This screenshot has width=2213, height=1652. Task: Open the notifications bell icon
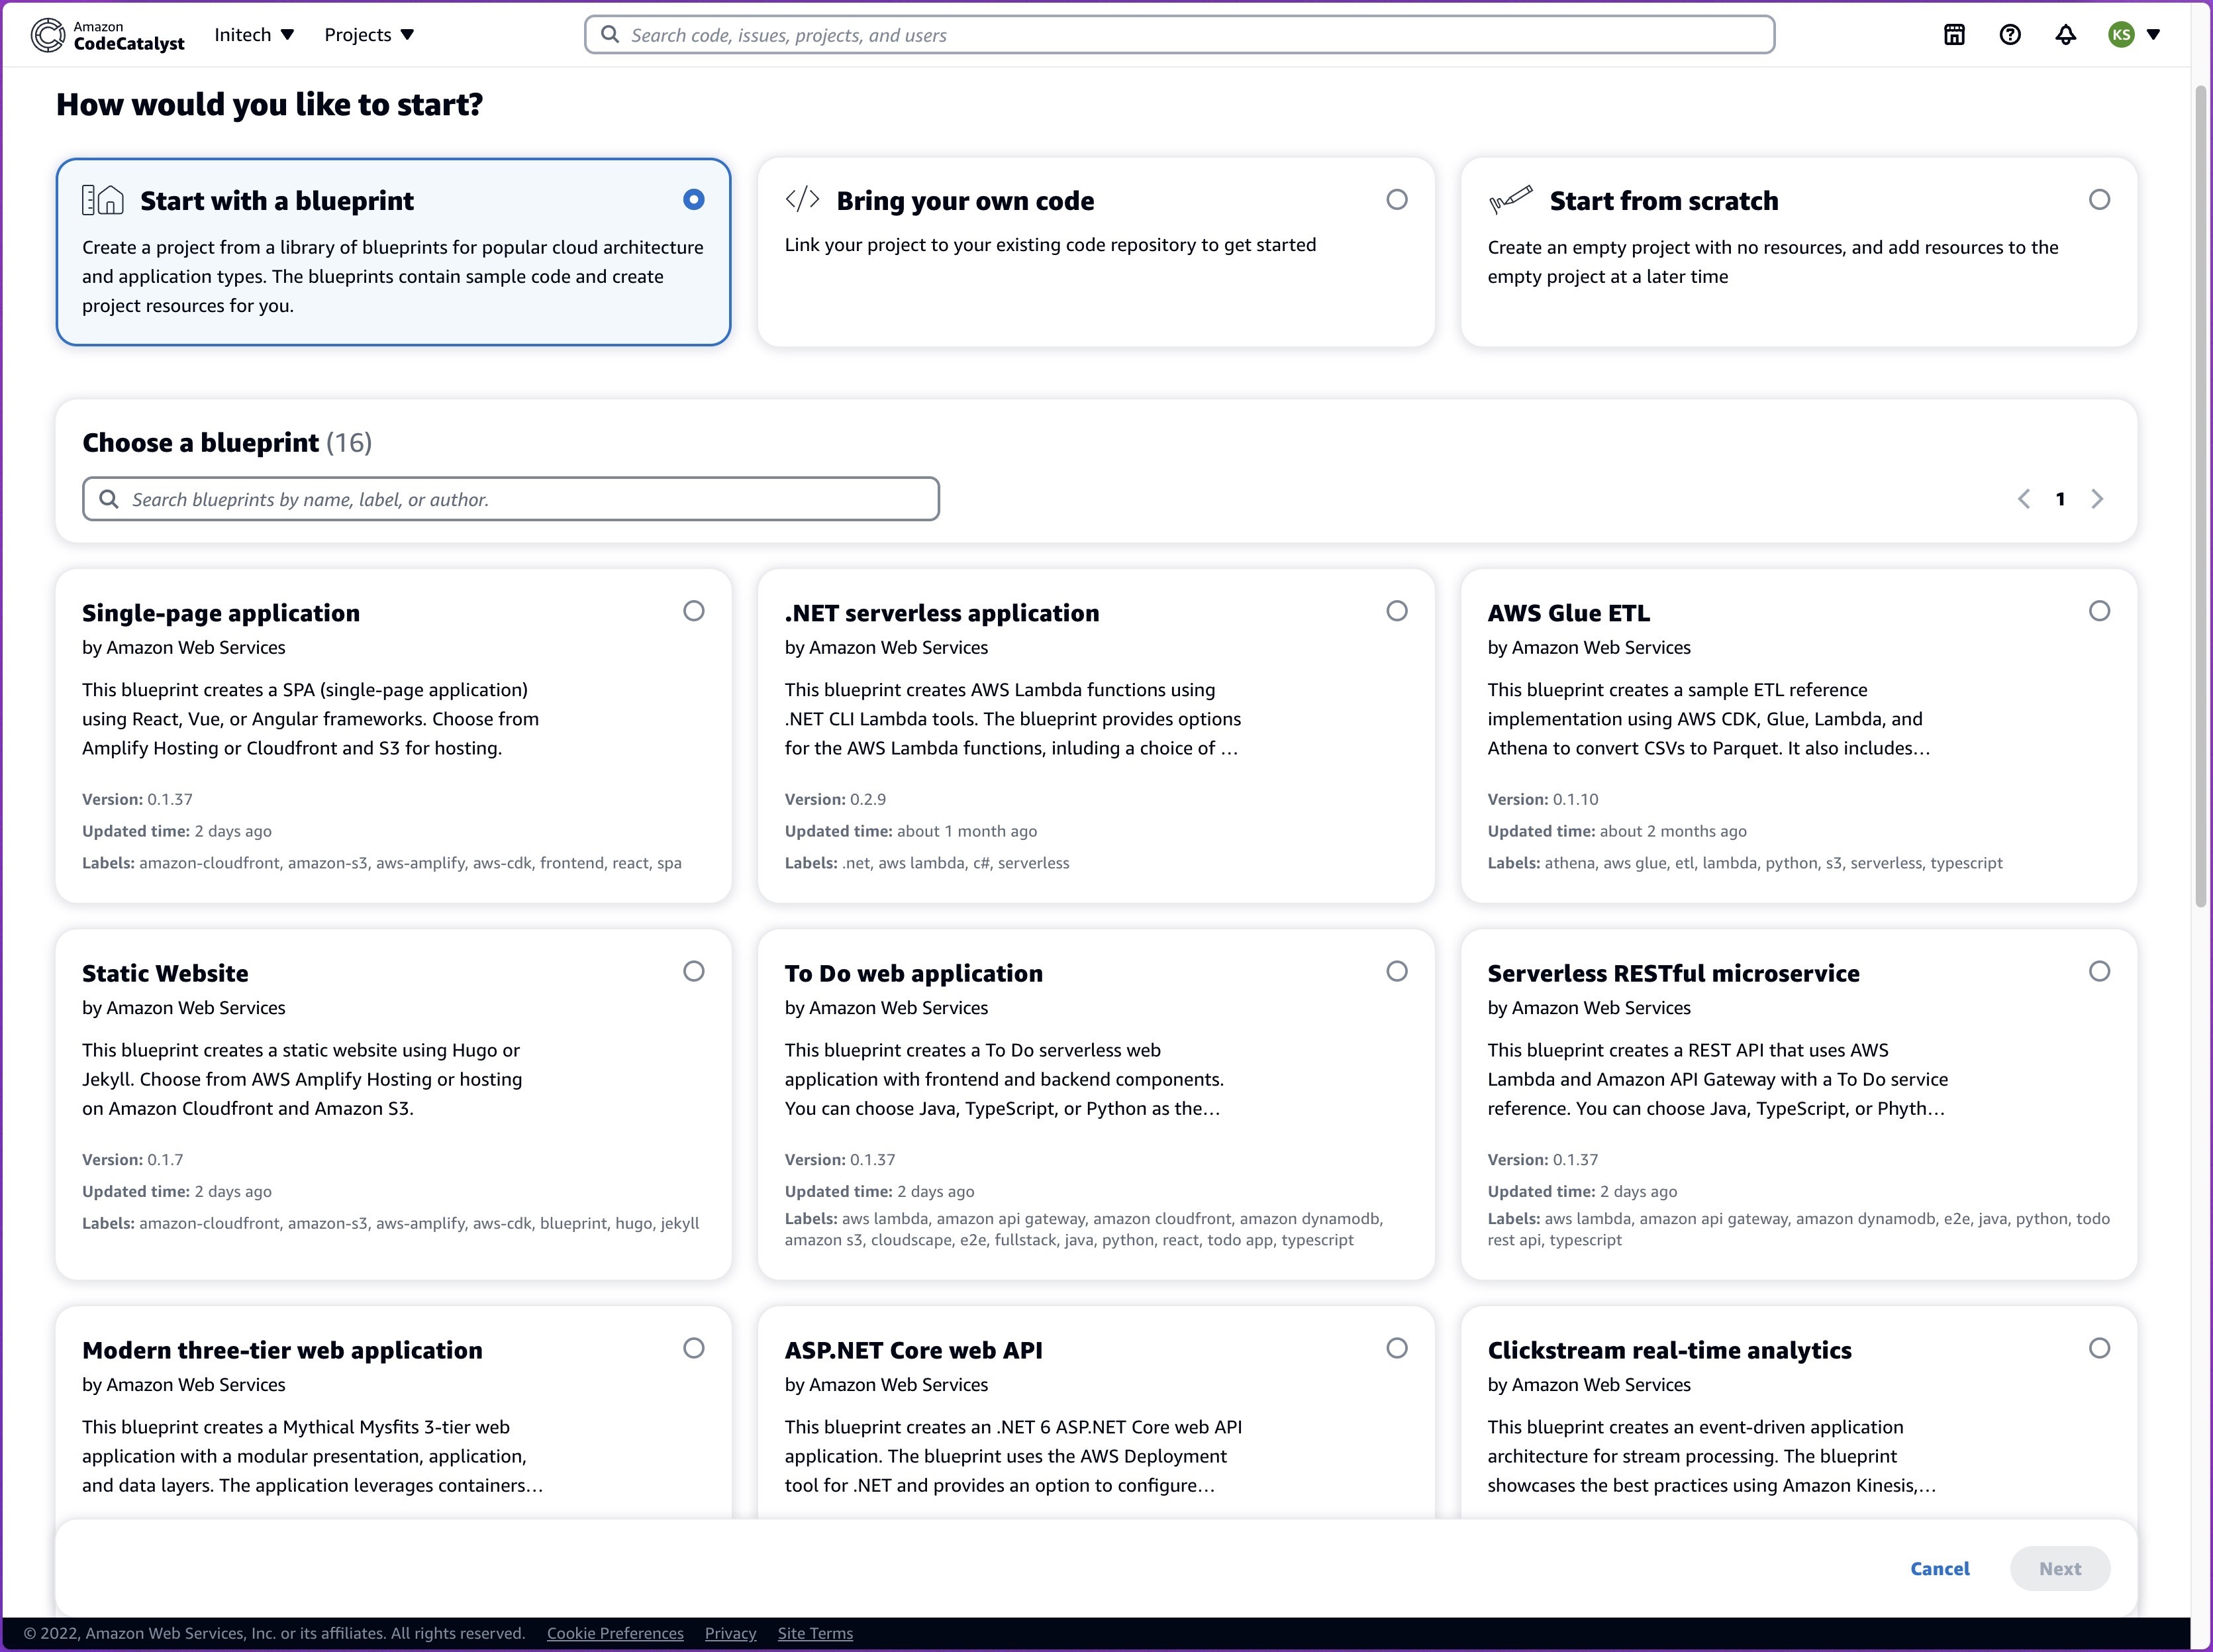(2066, 35)
